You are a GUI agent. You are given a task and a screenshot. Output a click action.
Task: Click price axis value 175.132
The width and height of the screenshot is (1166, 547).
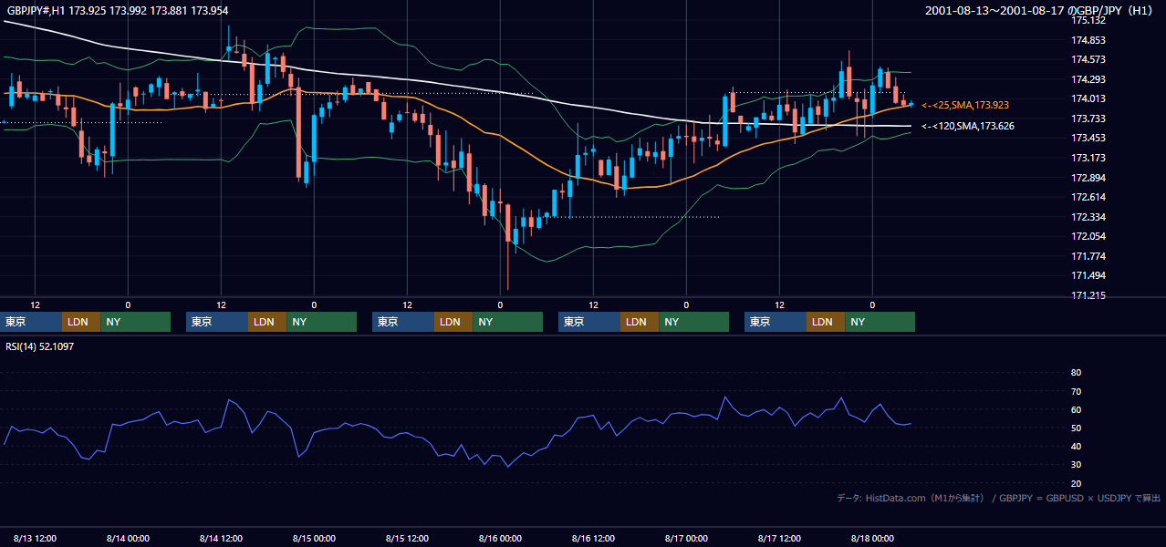(1088, 20)
